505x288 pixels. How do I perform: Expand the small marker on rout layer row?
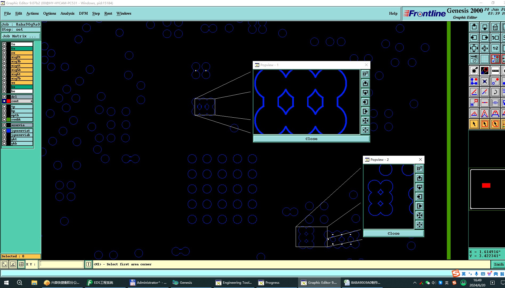coord(31,101)
